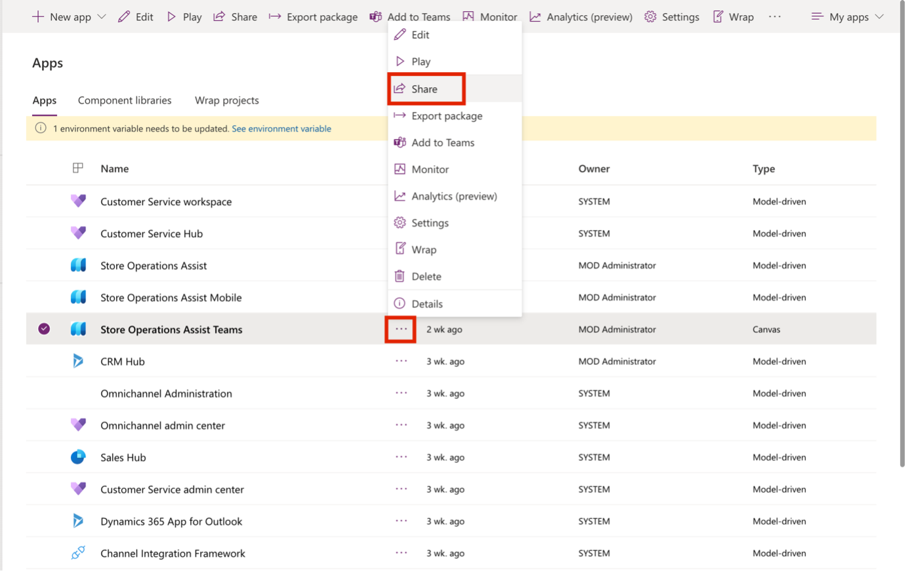
Task: Choose Details in the context menu
Action: click(x=455, y=303)
